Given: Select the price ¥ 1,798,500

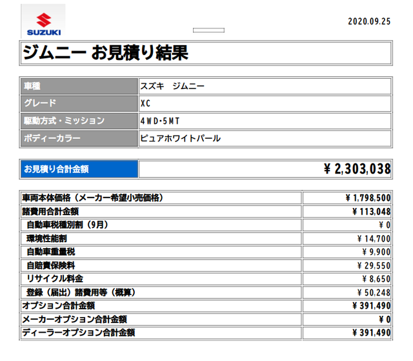Looking at the screenshot, I should 368,198.
